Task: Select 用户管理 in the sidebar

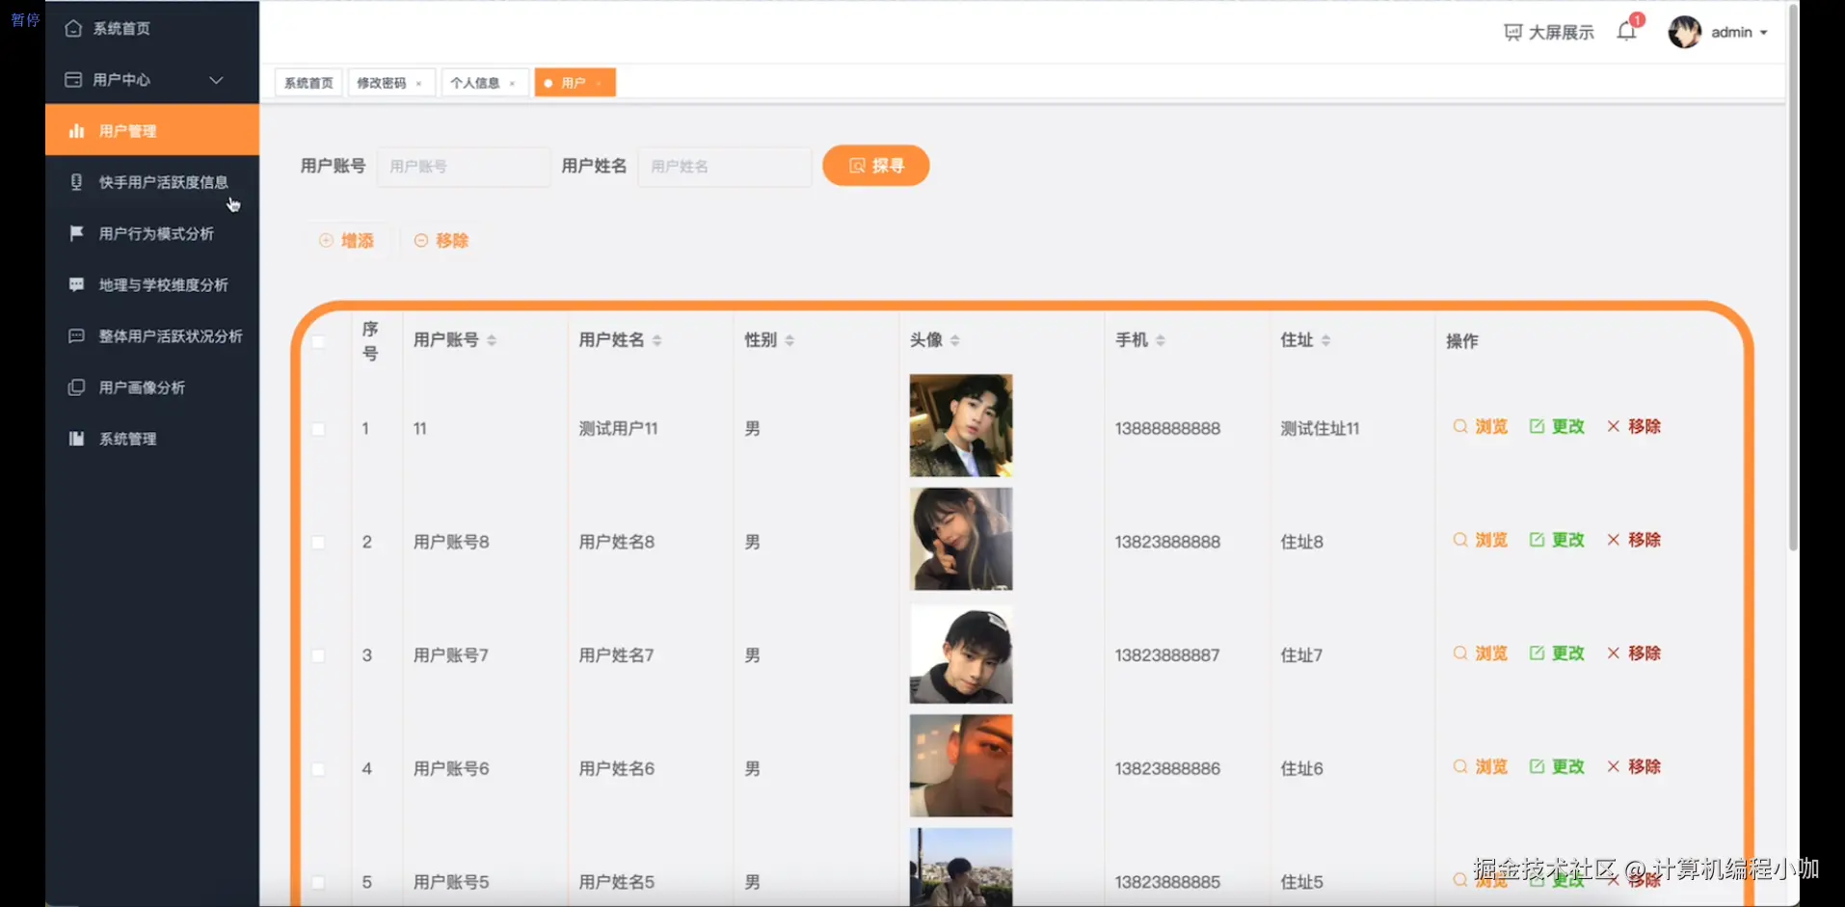Action: (151, 130)
